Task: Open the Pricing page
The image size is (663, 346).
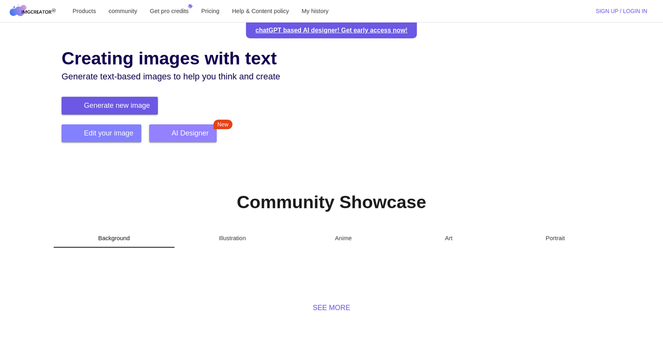Action: 210,11
